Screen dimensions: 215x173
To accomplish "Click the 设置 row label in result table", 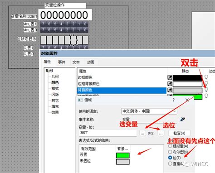I will point(83,155).
